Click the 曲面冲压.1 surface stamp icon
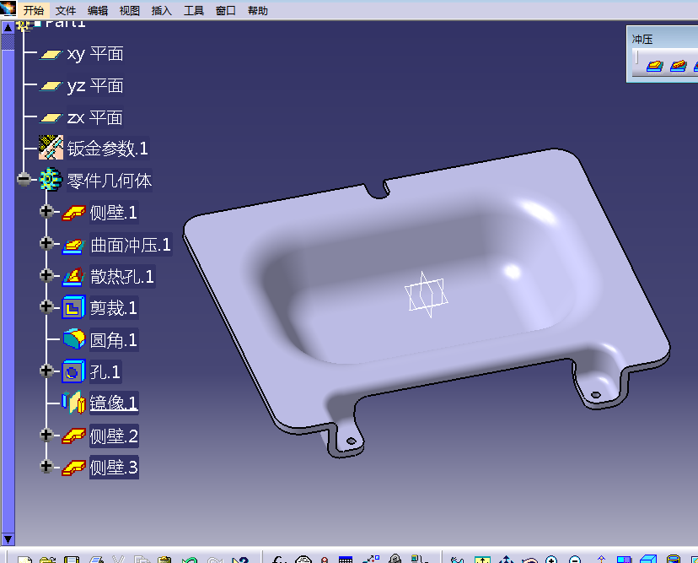 tap(73, 245)
